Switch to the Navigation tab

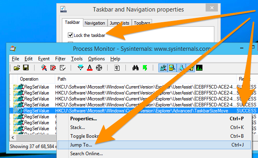tap(95, 23)
